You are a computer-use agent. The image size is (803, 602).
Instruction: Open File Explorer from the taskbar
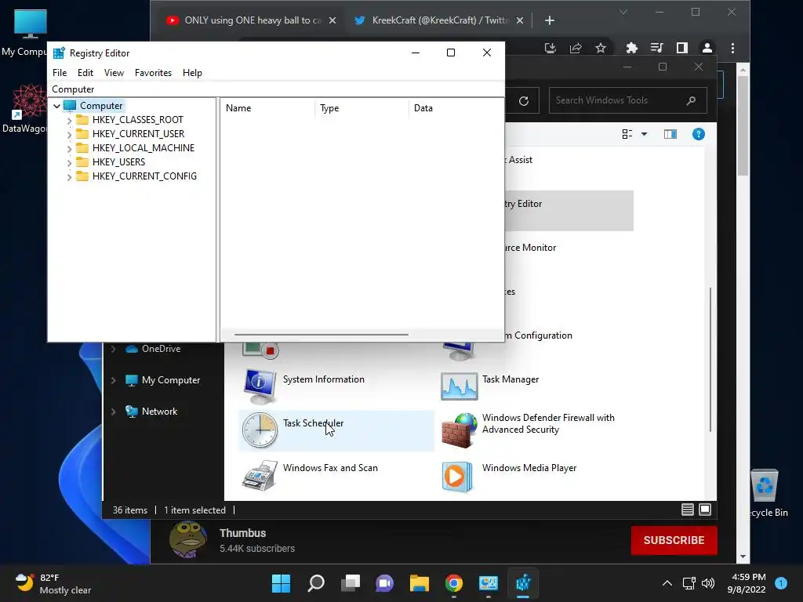[419, 583]
